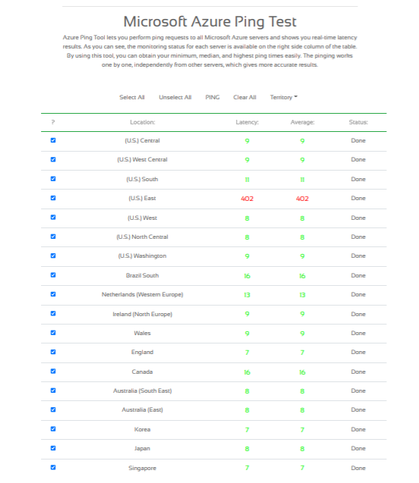419x483 pixels.
Task: Deselect the Singapore server checkbox
Action: [x=53, y=467]
